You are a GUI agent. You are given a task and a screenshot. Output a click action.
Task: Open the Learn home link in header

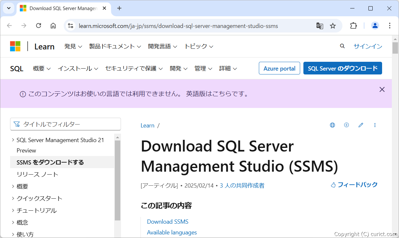click(x=45, y=46)
